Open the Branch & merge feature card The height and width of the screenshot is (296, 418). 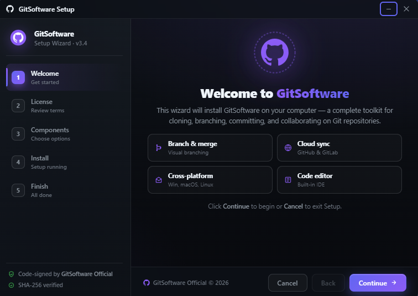click(210, 148)
